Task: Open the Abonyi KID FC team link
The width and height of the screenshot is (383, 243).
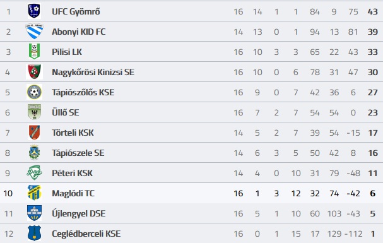Action: coord(79,32)
